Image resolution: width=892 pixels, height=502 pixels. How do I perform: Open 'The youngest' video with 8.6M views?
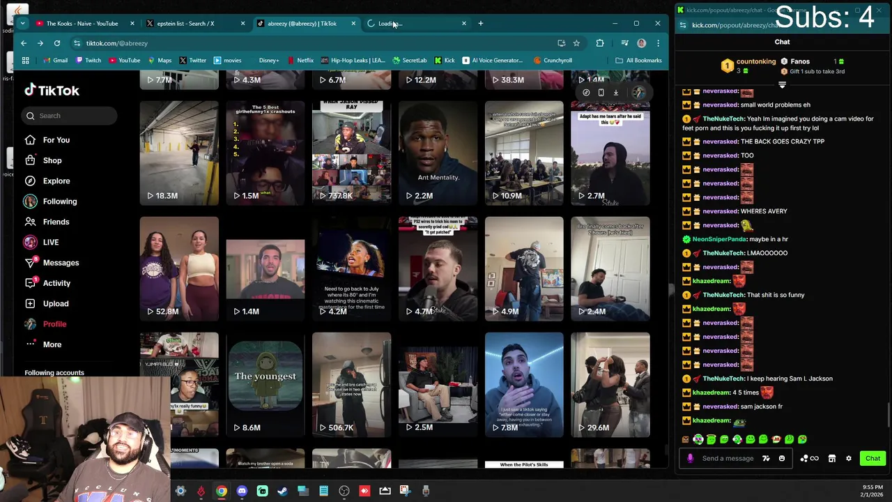[x=266, y=385]
